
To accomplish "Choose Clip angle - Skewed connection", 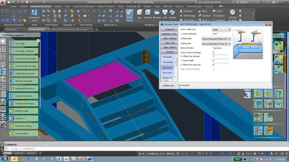I will pyautogui.click(x=23, y=51).
